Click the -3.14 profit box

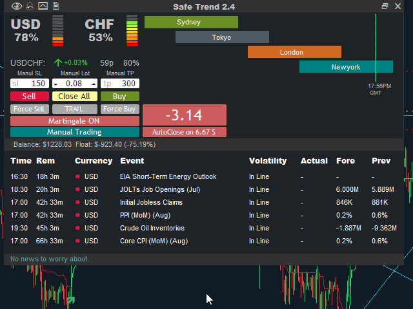coord(185,115)
